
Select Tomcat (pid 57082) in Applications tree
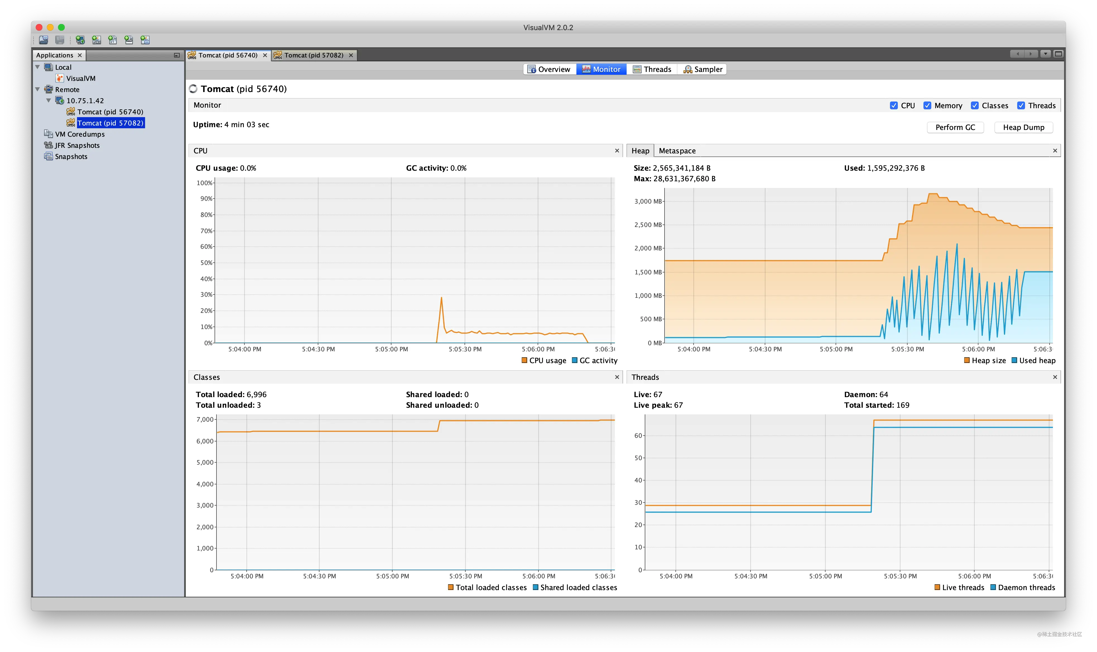tap(110, 123)
